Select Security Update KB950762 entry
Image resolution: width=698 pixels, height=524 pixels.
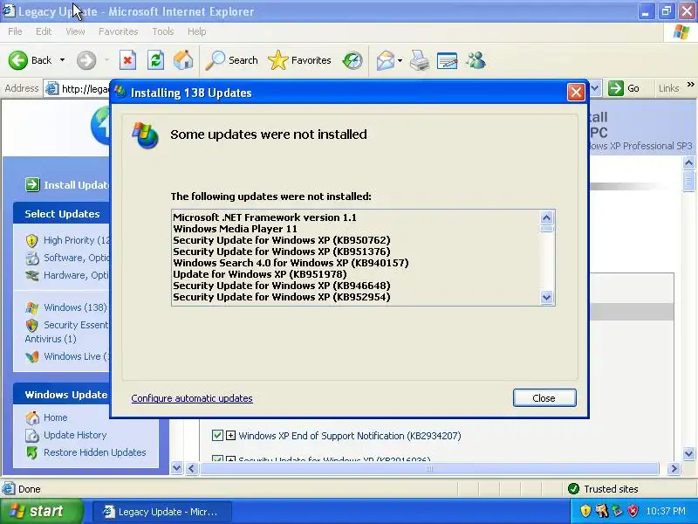(282, 240)
